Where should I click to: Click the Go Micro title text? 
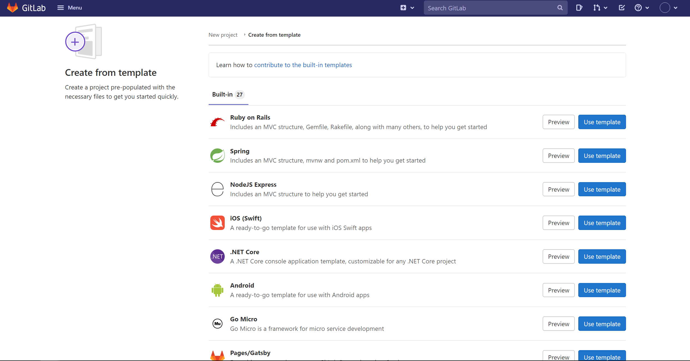[244, 319]
